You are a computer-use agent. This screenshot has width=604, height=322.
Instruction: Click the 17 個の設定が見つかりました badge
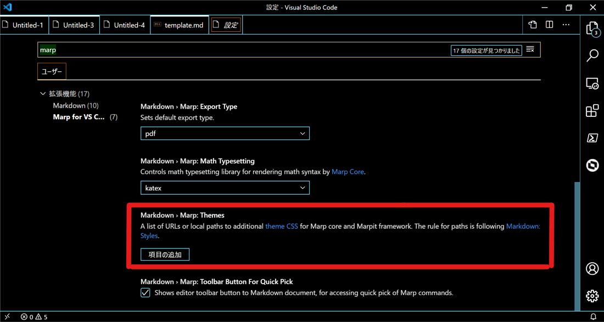pyautogui.click(x=486, y=50)
